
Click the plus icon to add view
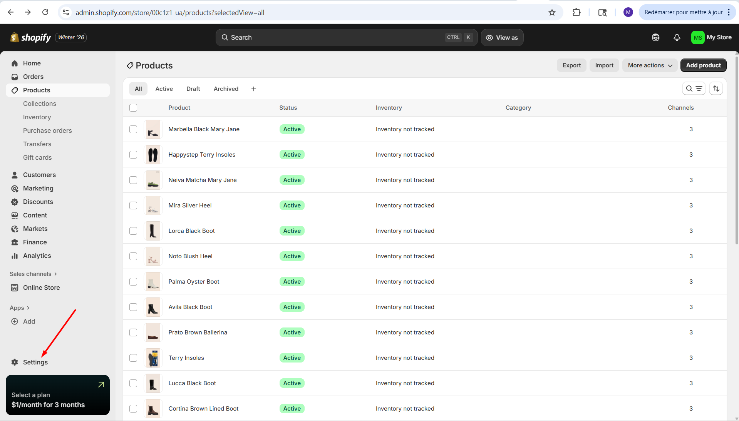[254, 89]
